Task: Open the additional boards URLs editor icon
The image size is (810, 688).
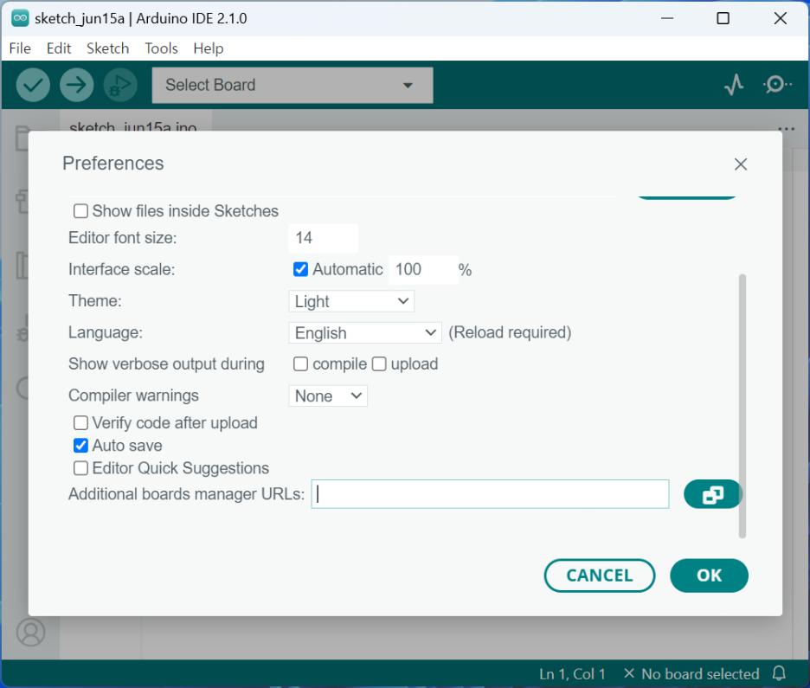Action: point(713,494)
